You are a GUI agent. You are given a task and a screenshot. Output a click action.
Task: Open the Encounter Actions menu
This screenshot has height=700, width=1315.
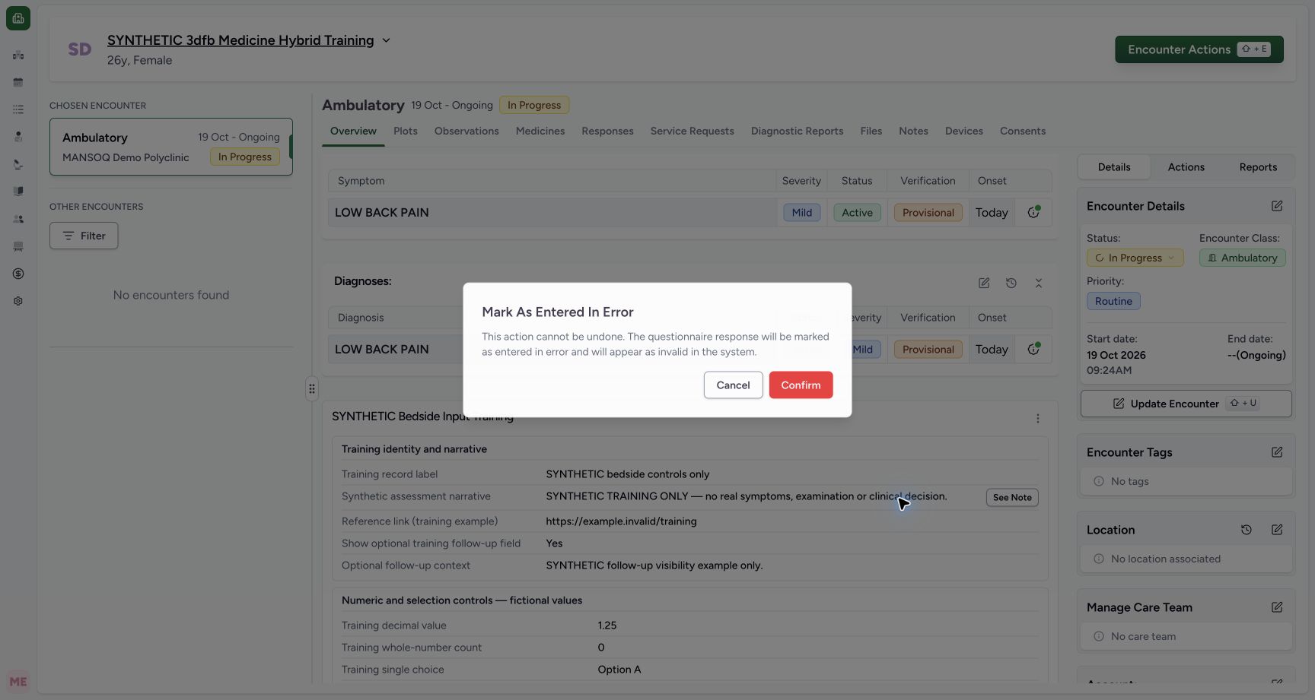[x=1199, y=49]
